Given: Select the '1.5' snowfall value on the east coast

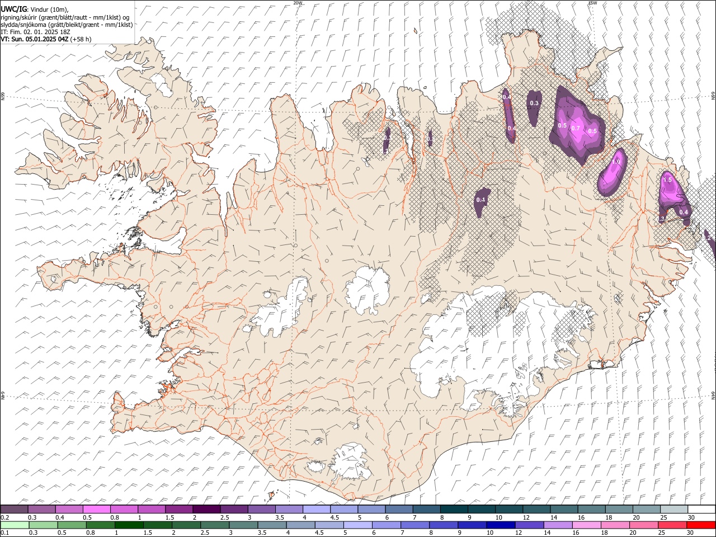Looking at the screenshot, I should 667,180.
